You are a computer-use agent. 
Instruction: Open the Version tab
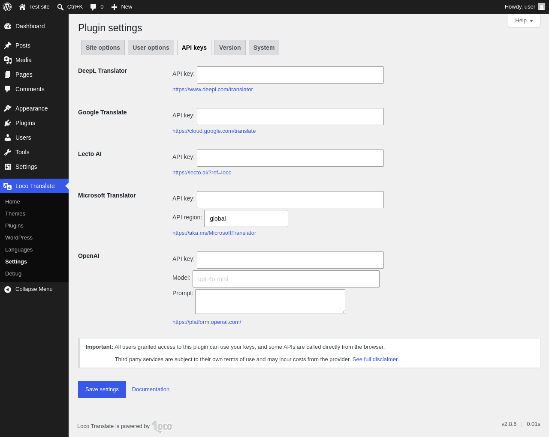[x=230, y=48]
